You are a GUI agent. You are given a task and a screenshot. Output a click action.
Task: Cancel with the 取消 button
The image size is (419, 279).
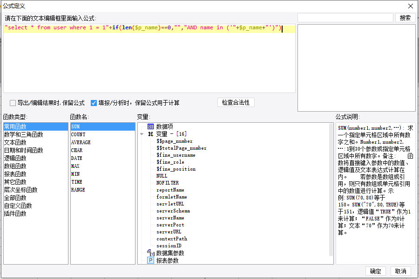pyautogui.click(x=400, y=271)
